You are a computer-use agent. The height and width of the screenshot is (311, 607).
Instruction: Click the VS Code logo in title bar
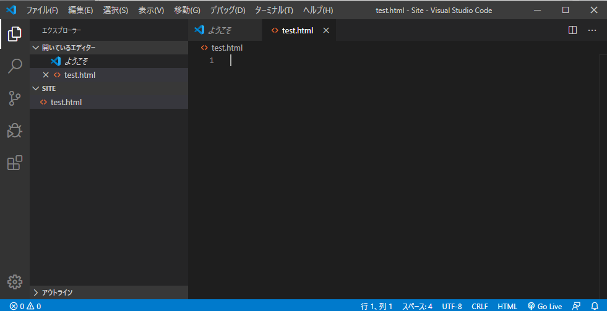point(11,10)
